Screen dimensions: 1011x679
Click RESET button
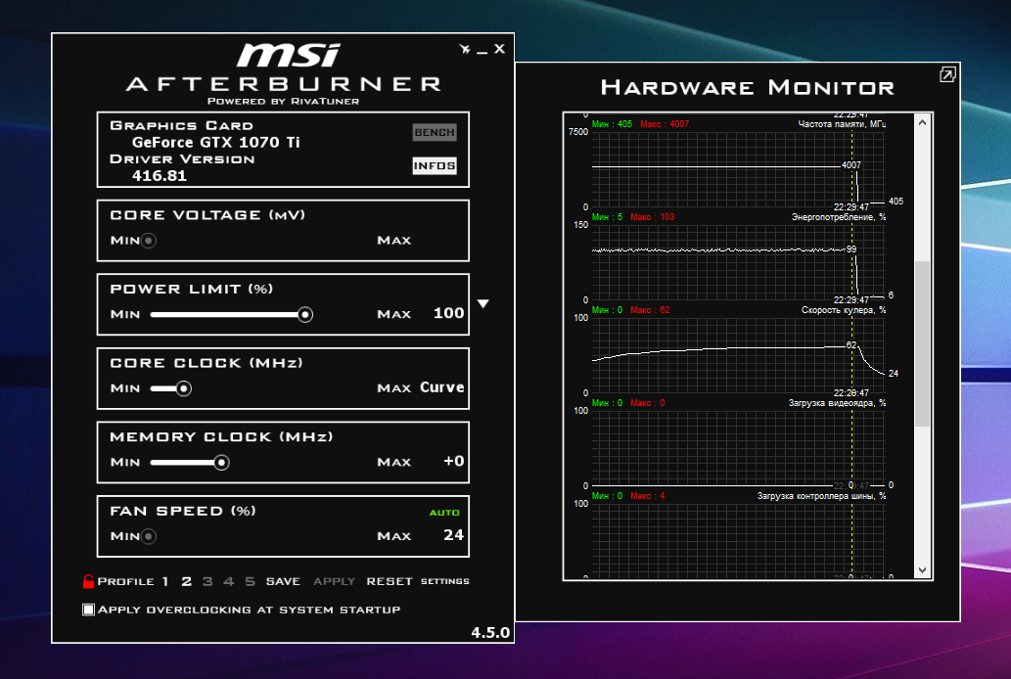(x=390, y=581)
